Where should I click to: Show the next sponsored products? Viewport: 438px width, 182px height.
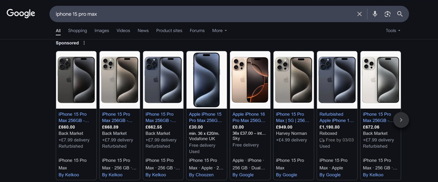click(401, 120)
